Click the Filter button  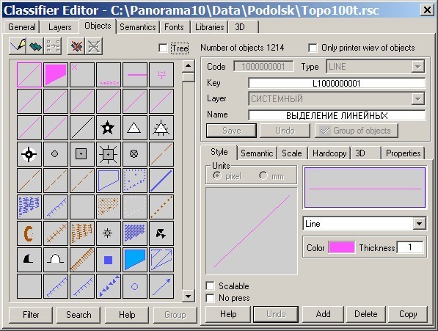click(x=31, y=315)
